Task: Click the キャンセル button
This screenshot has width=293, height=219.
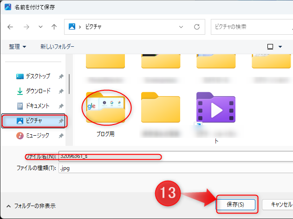Action: (x=278, y=204)
